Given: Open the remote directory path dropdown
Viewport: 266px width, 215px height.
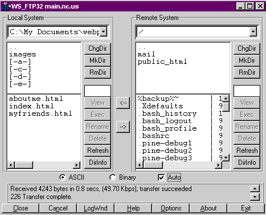Looking at the screenshot, I should [253, 32].
